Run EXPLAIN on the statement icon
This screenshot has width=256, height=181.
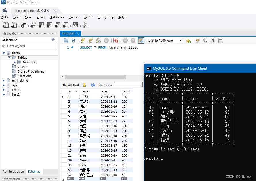[x=99, y=40]
